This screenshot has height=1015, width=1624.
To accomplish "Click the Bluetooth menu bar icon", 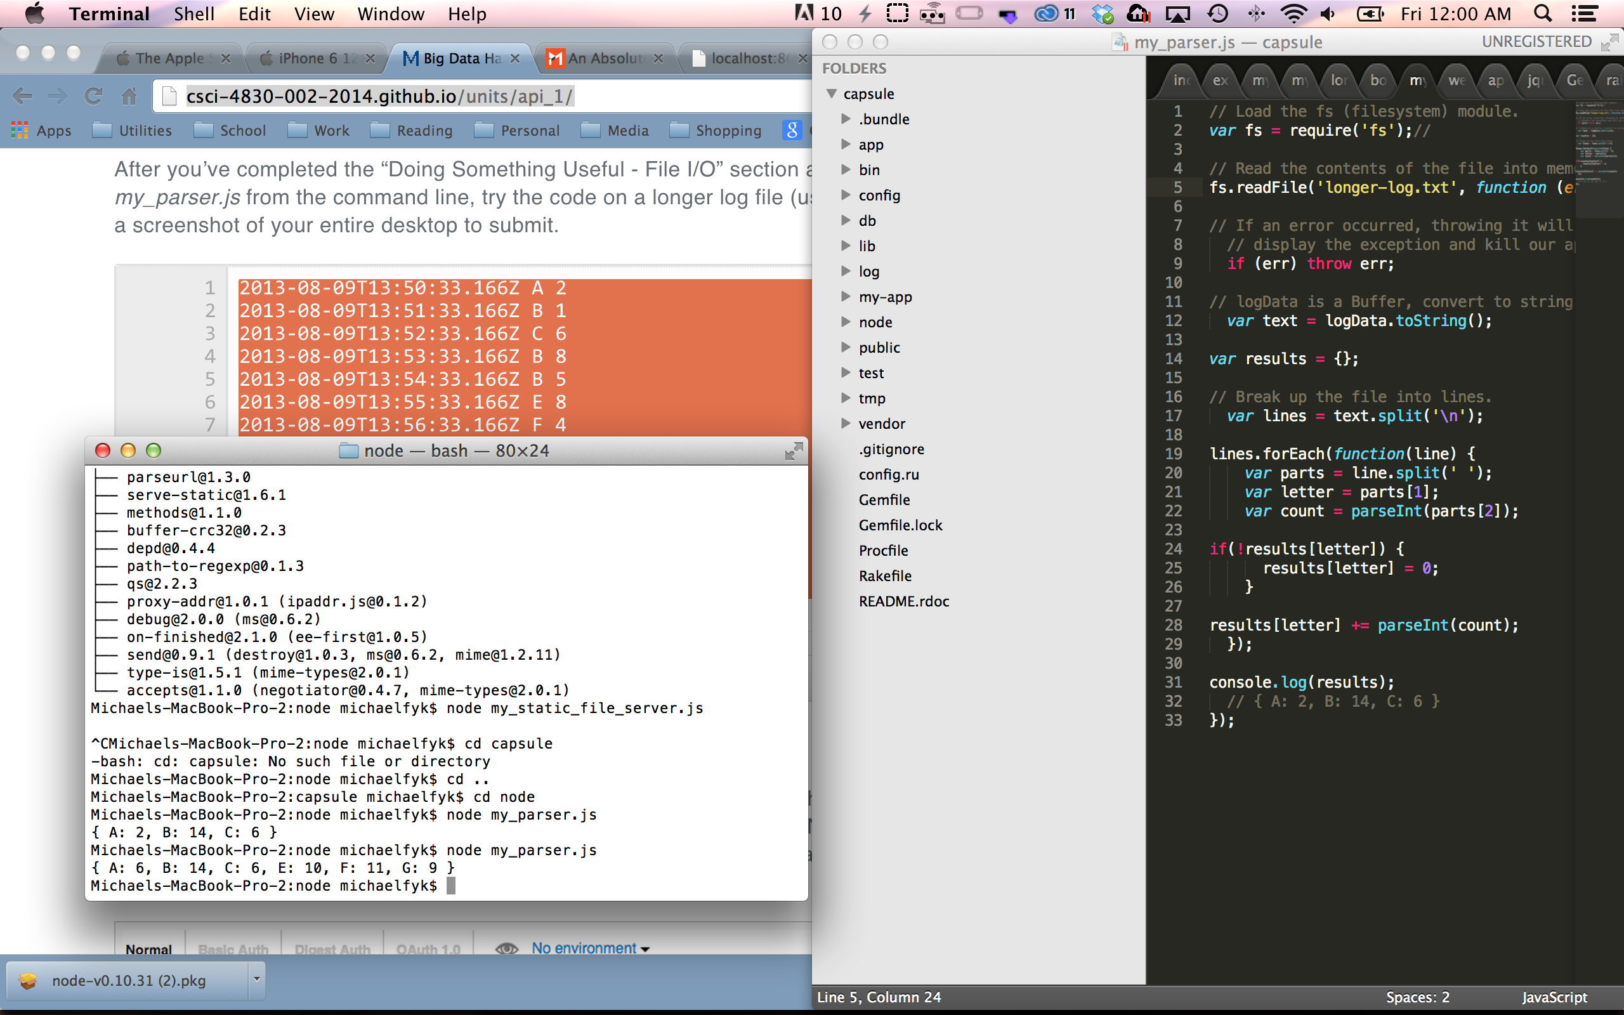I will [1256, 13].
